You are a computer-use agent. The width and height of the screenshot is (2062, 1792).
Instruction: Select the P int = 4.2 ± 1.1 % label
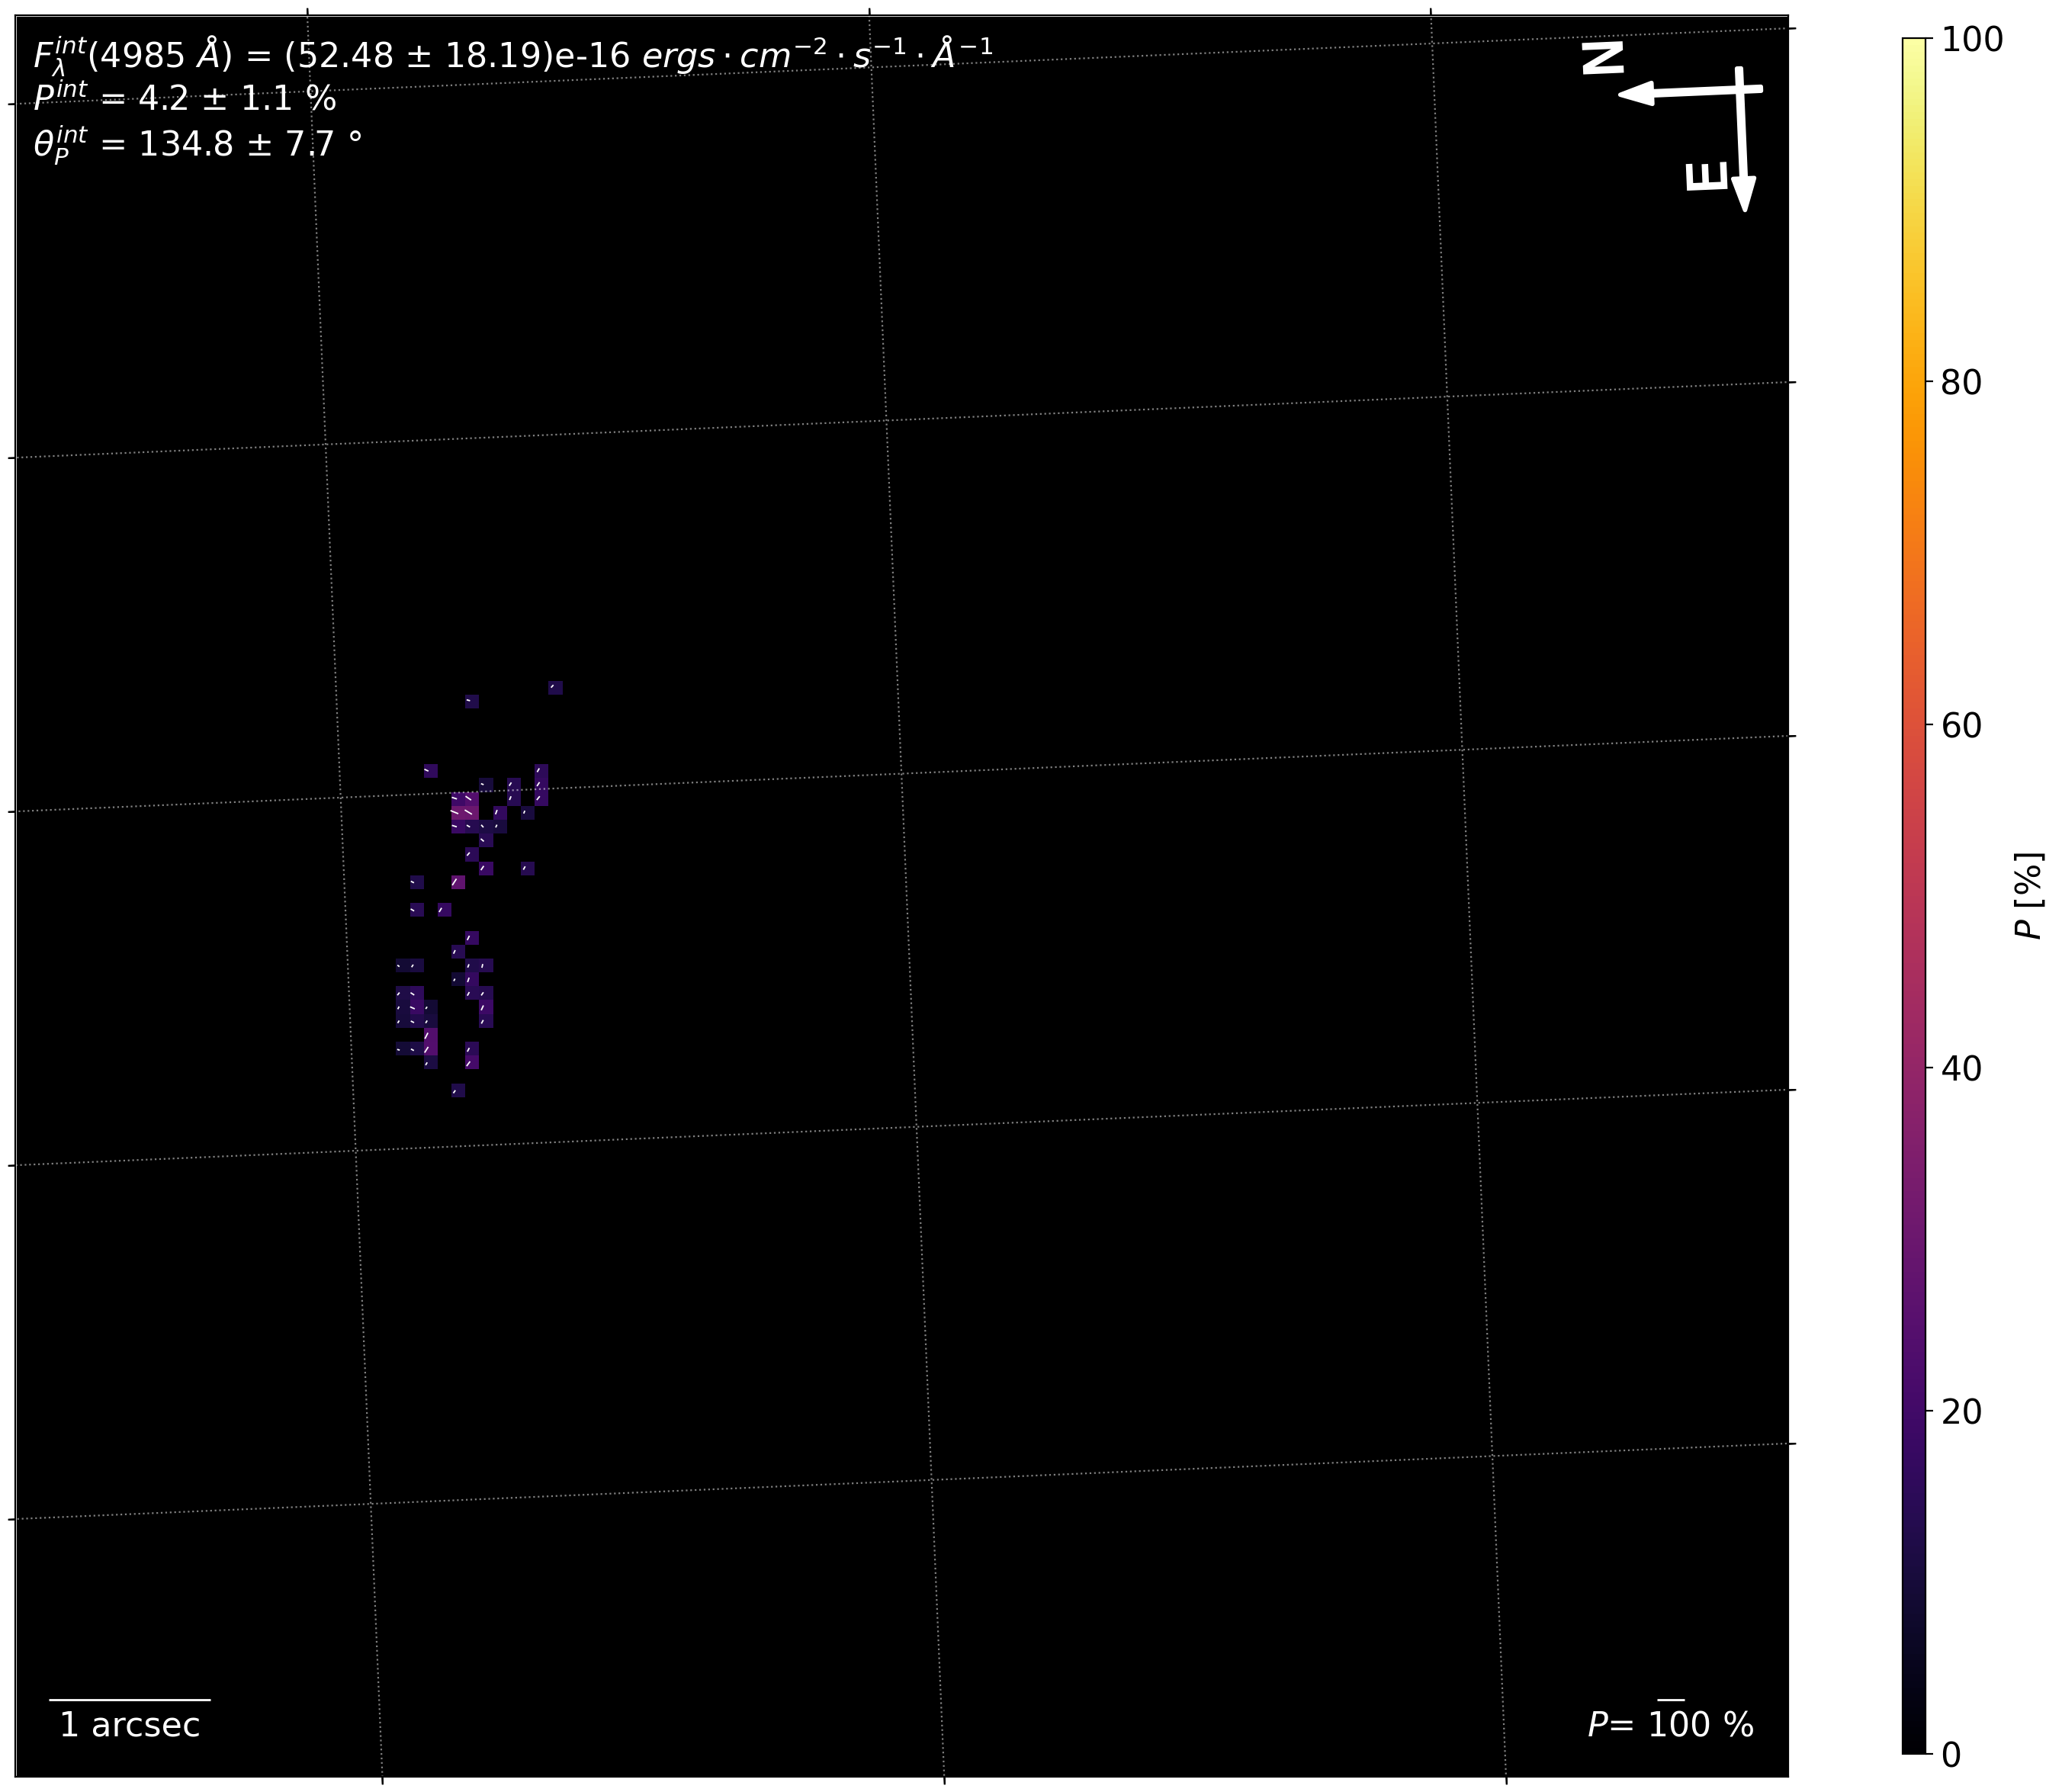pos(184,98)
